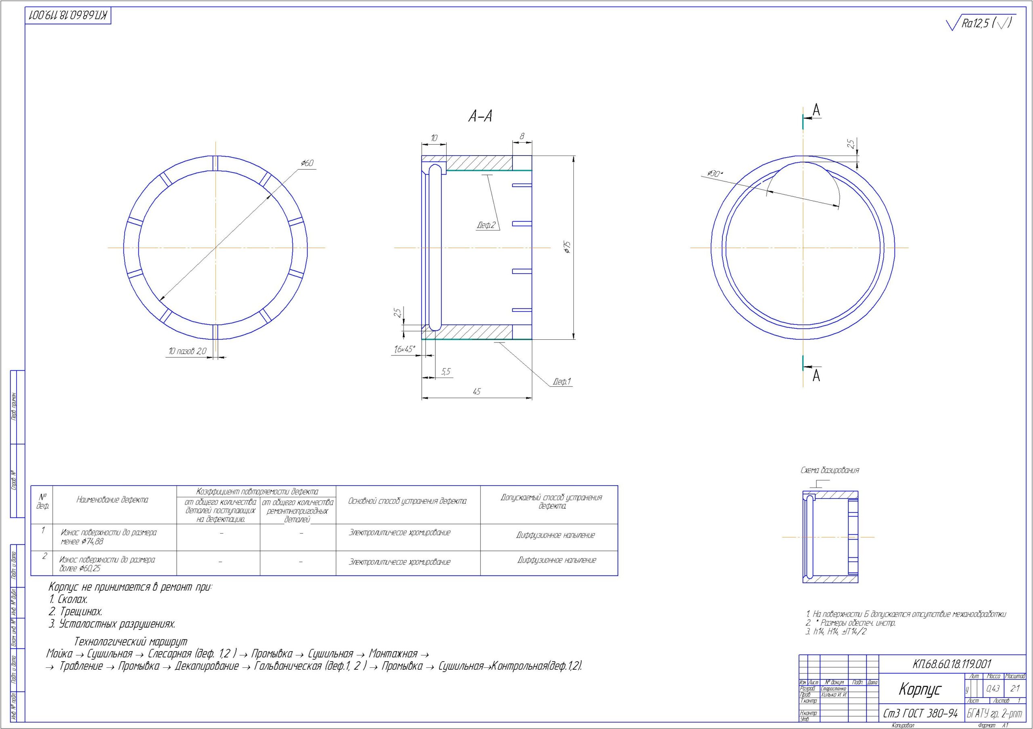1033x729 pixels.
Task: Select the '1. Сколах.' line
Action: coord(68,599)
